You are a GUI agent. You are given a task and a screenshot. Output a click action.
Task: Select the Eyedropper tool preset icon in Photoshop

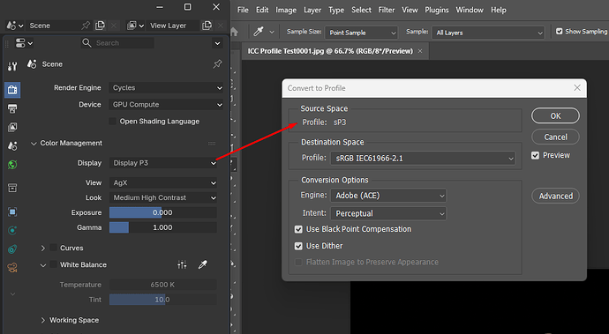click(259, 33)
